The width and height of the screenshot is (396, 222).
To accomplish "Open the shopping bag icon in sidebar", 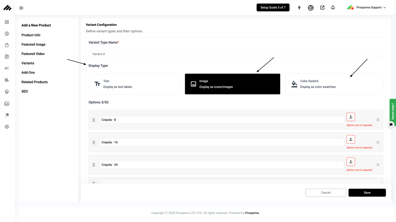I will coord(7,45).
